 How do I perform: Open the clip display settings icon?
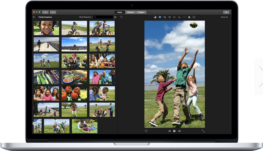[x=115, y=17]
